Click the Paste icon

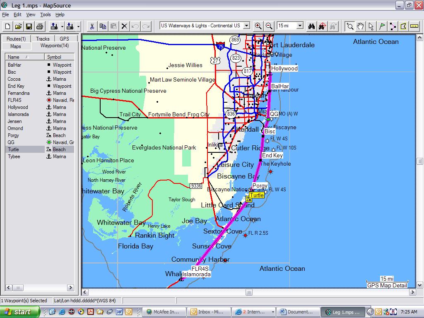click(113, 26)
